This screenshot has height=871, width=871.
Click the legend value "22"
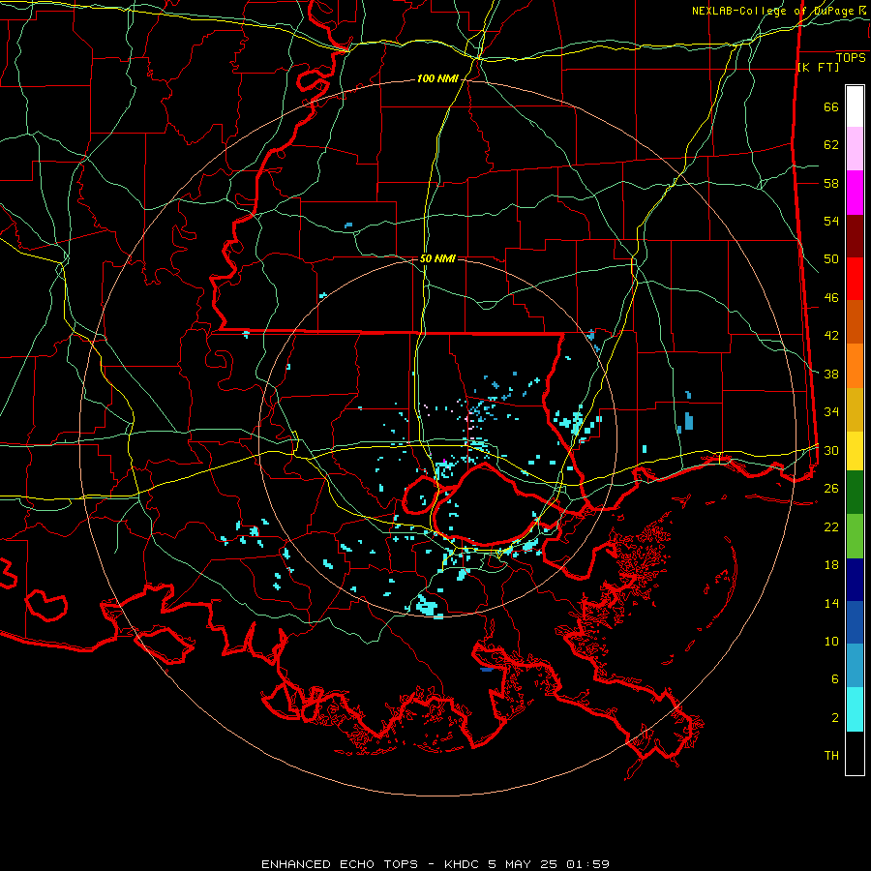(x=831, y=526)
